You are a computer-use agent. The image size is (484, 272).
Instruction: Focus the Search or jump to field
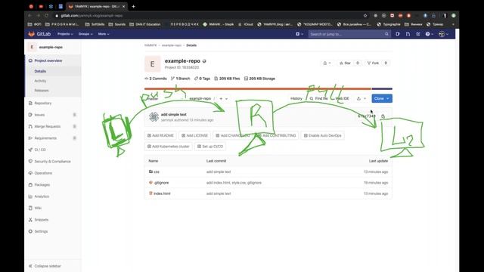tap(349, 34)
